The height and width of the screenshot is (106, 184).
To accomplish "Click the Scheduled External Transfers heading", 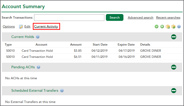I will pyautogui.click(x=35, y=90).
